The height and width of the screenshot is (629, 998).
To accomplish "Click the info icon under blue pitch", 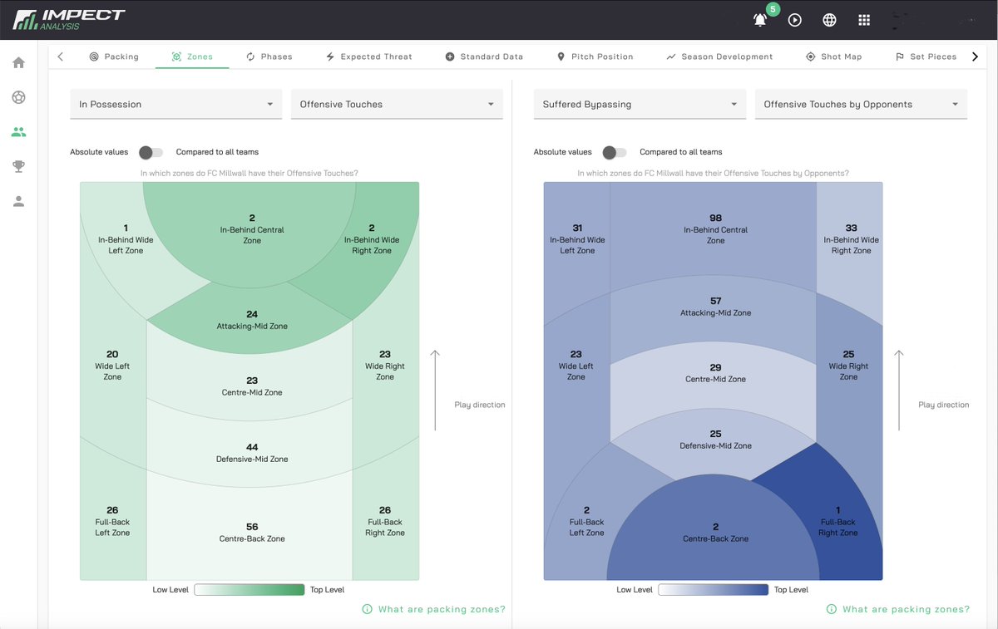I will coord(831,609).
